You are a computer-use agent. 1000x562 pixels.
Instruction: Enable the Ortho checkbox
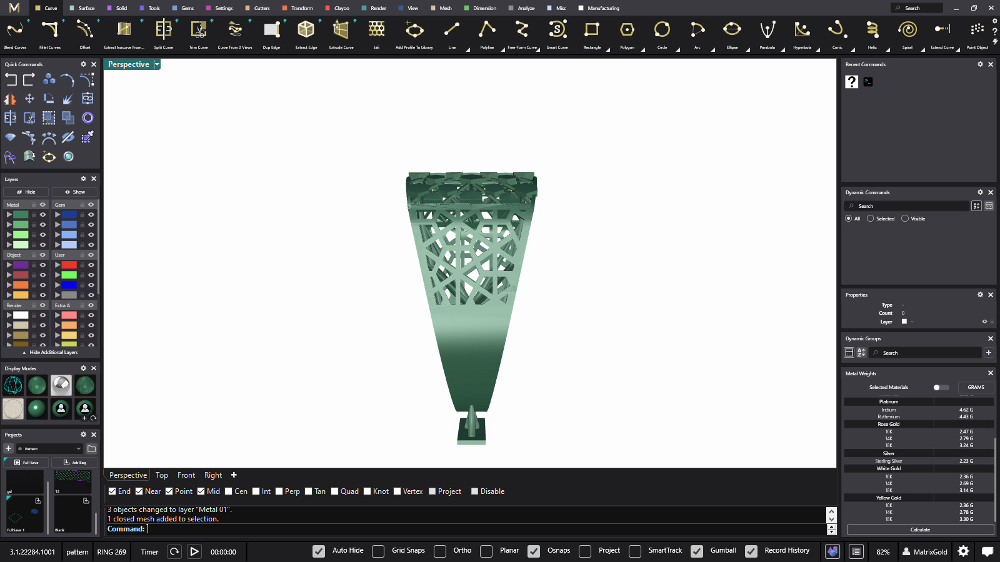440,551
